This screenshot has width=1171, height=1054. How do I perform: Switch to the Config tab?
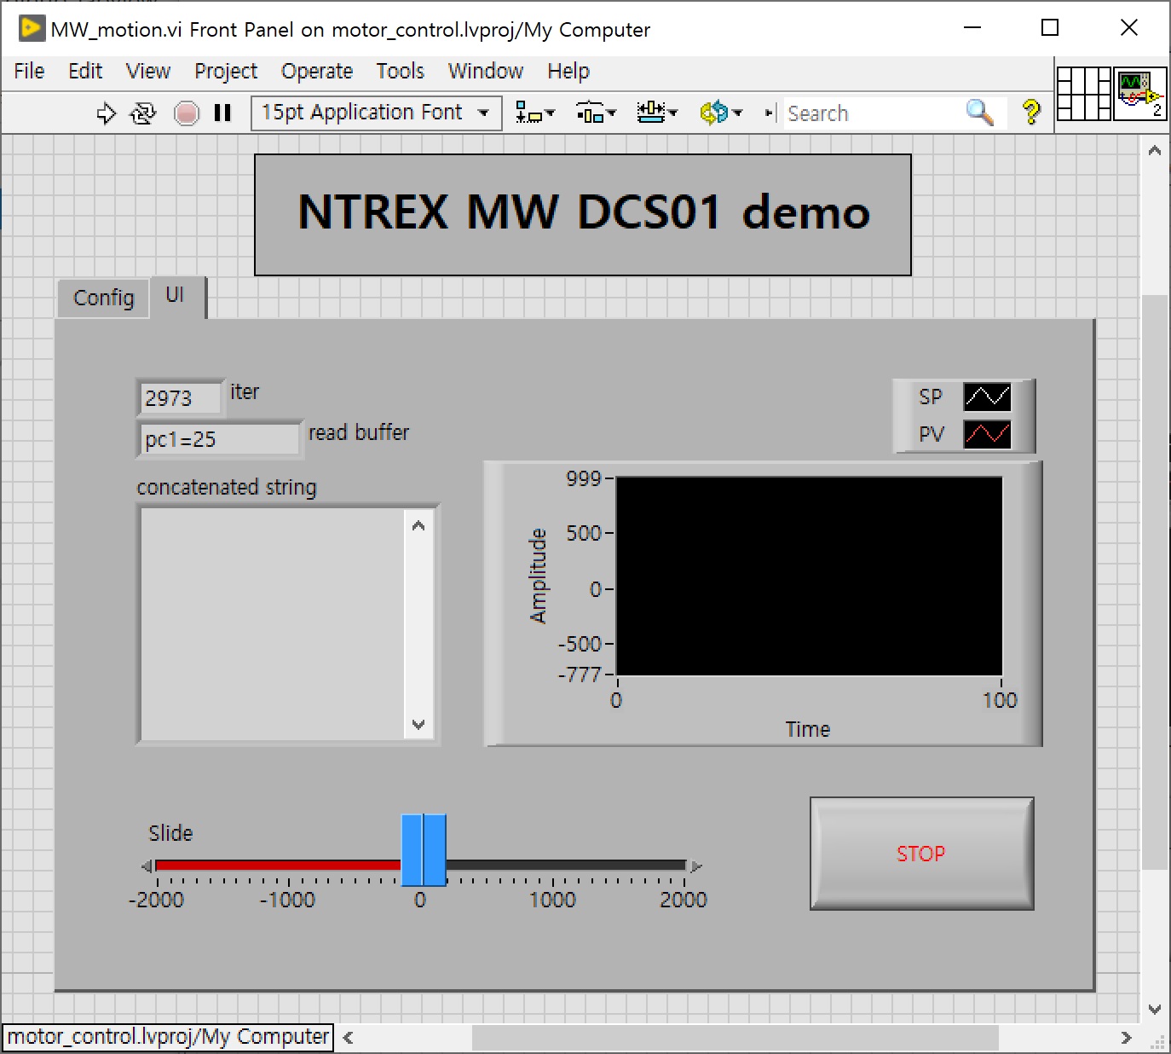pos(104,298)
